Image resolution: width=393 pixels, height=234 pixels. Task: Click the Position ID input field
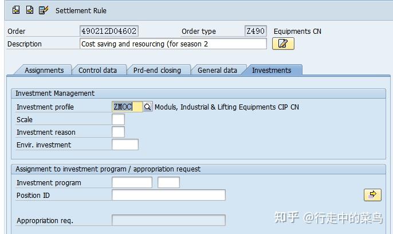[168, 195]
